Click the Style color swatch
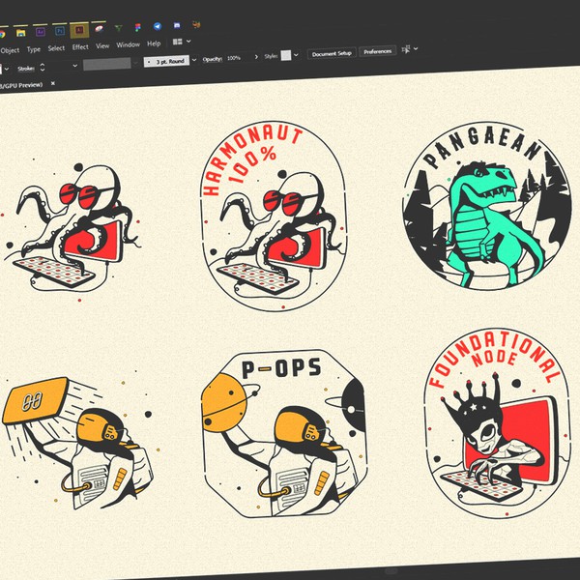 (285, 56)
